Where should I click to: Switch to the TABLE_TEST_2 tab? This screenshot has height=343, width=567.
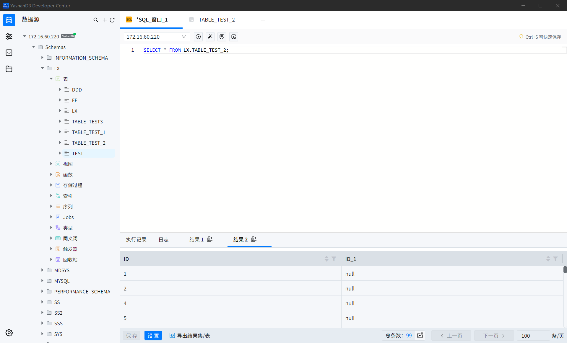[x=217, y=20]
